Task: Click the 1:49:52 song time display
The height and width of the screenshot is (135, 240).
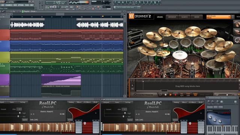Action: (56, 3)
